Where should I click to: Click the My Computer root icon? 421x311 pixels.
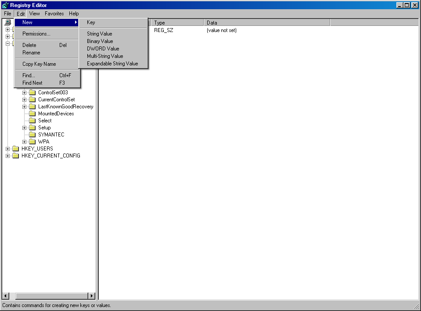point(8,22)
